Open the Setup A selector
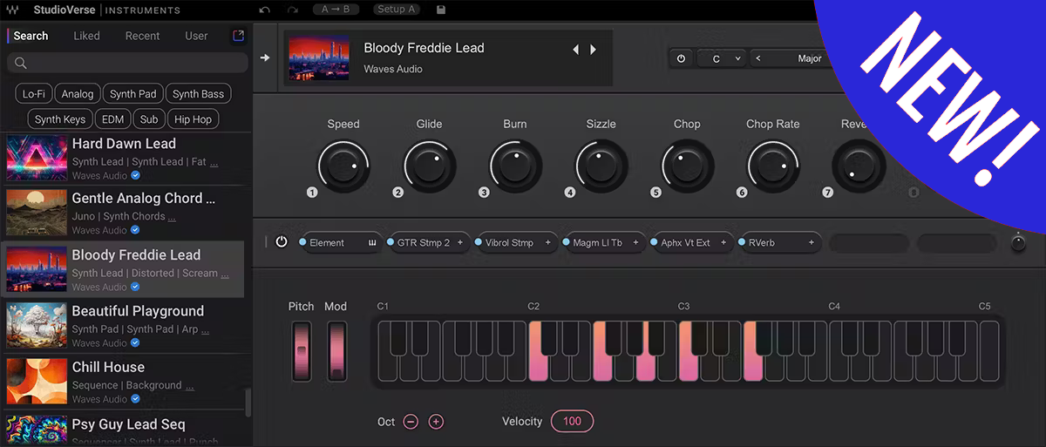This screenshot has height=447, width=1046. 396,10
